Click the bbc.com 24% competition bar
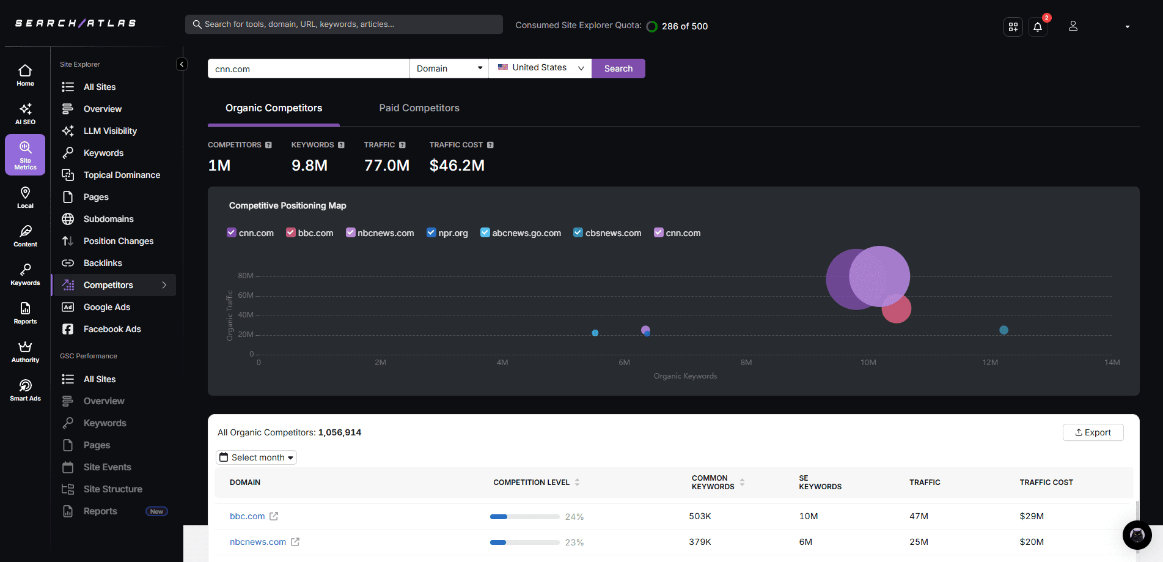The height and width of the screenshot is (562, 1163). tap(525, 517)
